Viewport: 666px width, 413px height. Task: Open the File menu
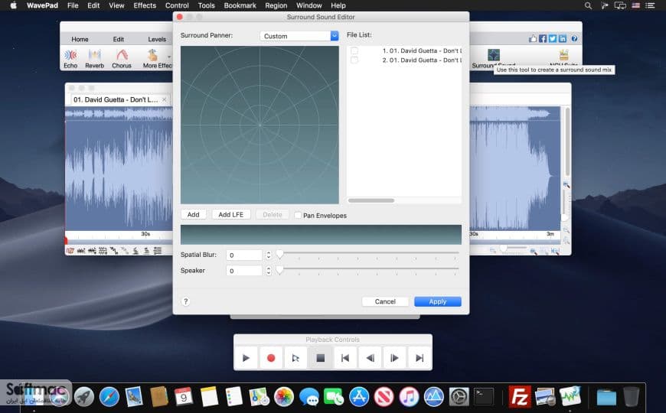pos(73,5)
